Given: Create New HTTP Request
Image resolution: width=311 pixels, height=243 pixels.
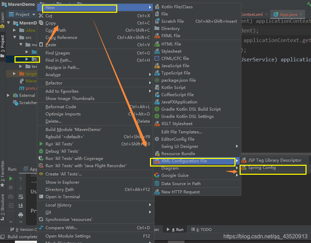Looking at the screenshot, I should [197, 192].
